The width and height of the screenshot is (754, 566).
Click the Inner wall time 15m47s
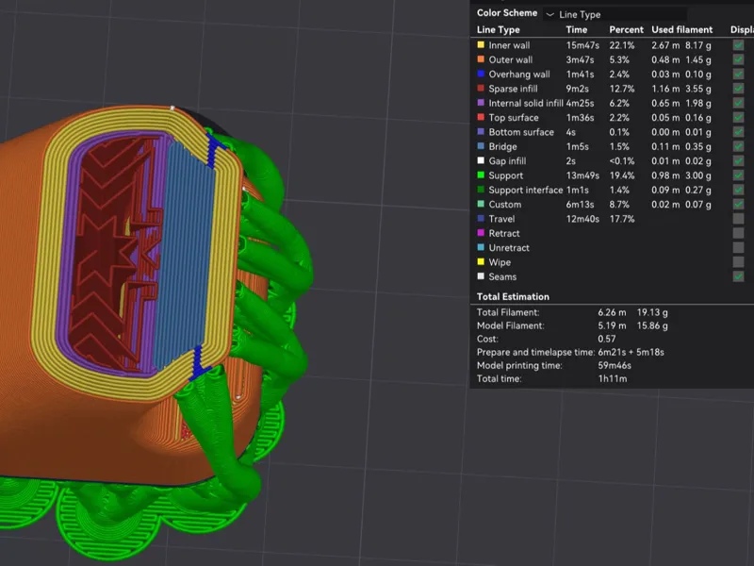(582, 45)
